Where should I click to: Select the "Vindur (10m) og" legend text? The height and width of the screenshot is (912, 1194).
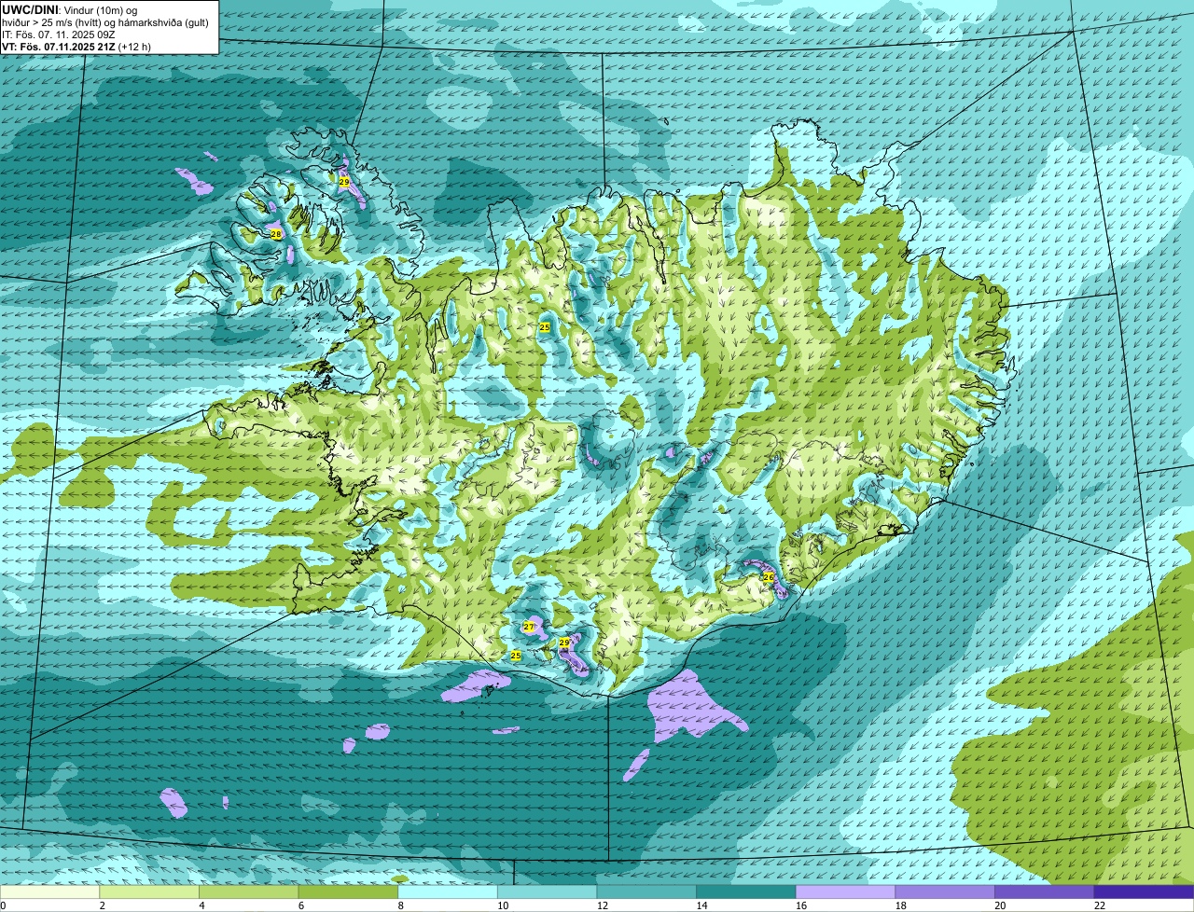pos(100,9)
